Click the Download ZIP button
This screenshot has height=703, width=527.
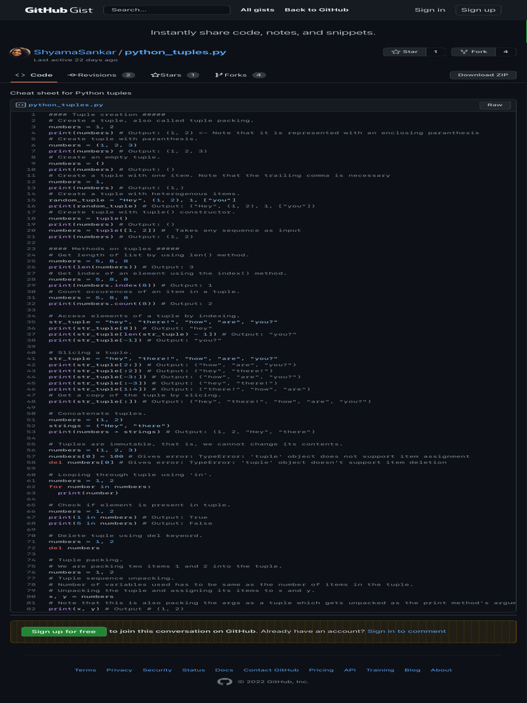[x=482, y=75]
